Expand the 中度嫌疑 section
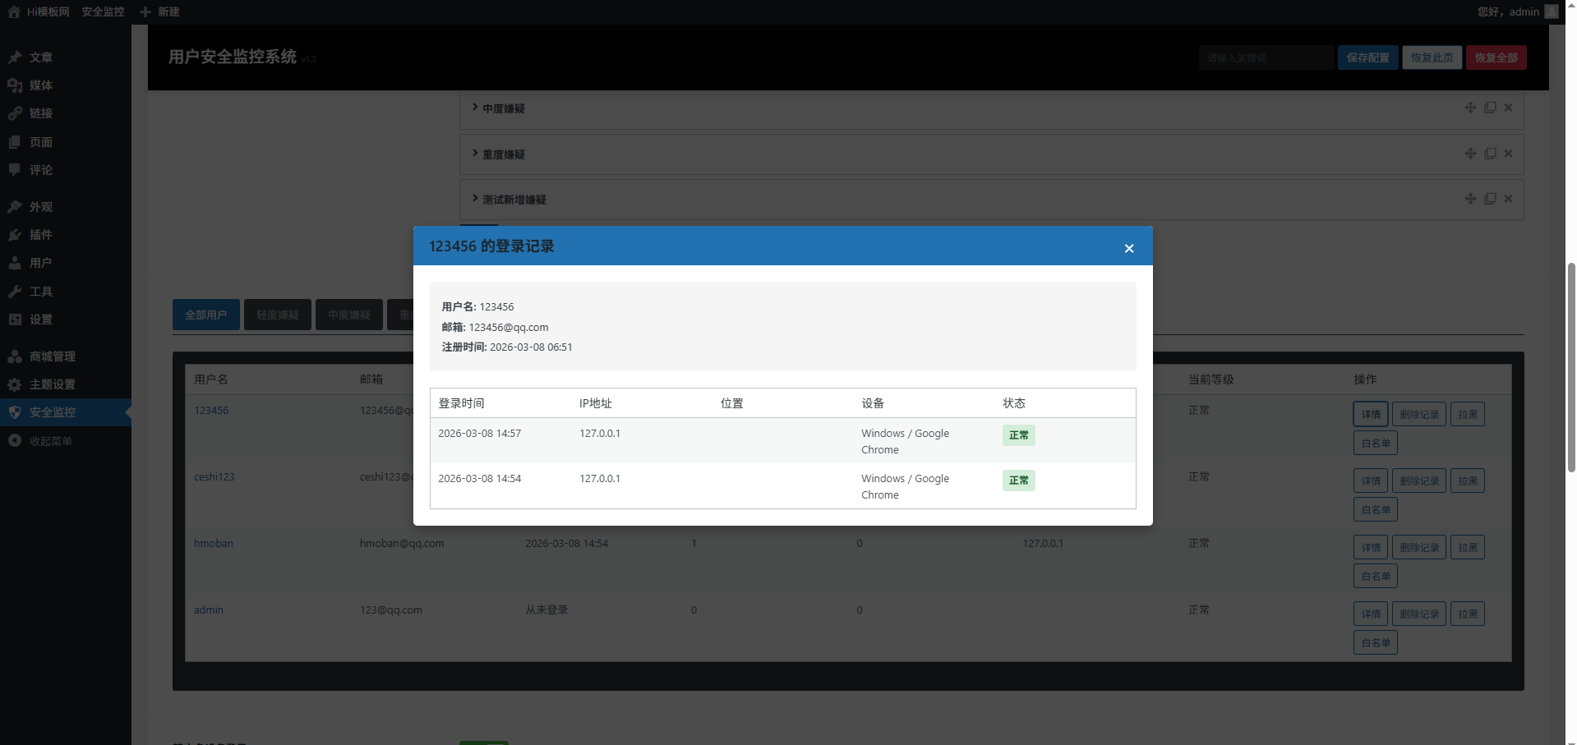 click(x=503, y=108)
